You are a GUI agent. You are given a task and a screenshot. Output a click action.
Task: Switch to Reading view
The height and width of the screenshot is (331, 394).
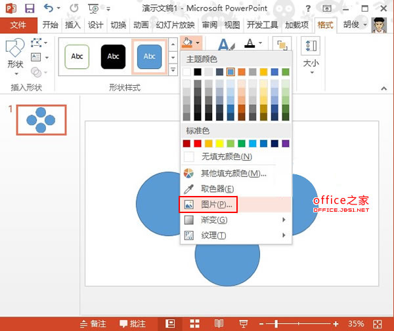[x=219, y=324]
